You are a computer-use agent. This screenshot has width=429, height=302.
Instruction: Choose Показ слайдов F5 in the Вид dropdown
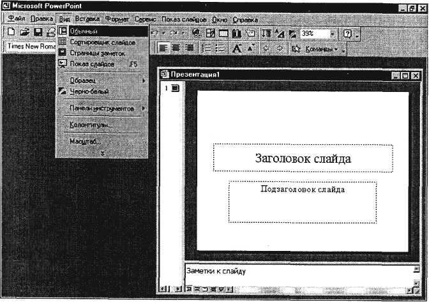coord(102,64)
